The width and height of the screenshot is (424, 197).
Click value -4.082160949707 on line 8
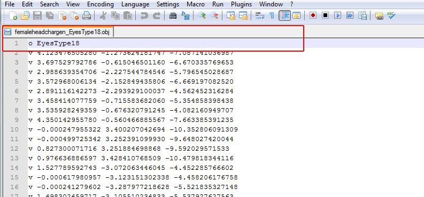point(202,110)
